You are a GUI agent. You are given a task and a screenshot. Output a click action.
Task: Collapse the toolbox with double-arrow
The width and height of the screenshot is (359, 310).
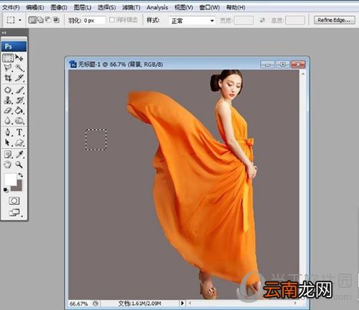click(4, 33)
